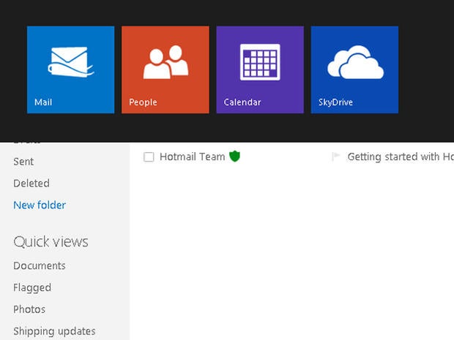Open the People tile
This screenshot has height=340, width=454.
pyautogui.click(x=165, y=69)
